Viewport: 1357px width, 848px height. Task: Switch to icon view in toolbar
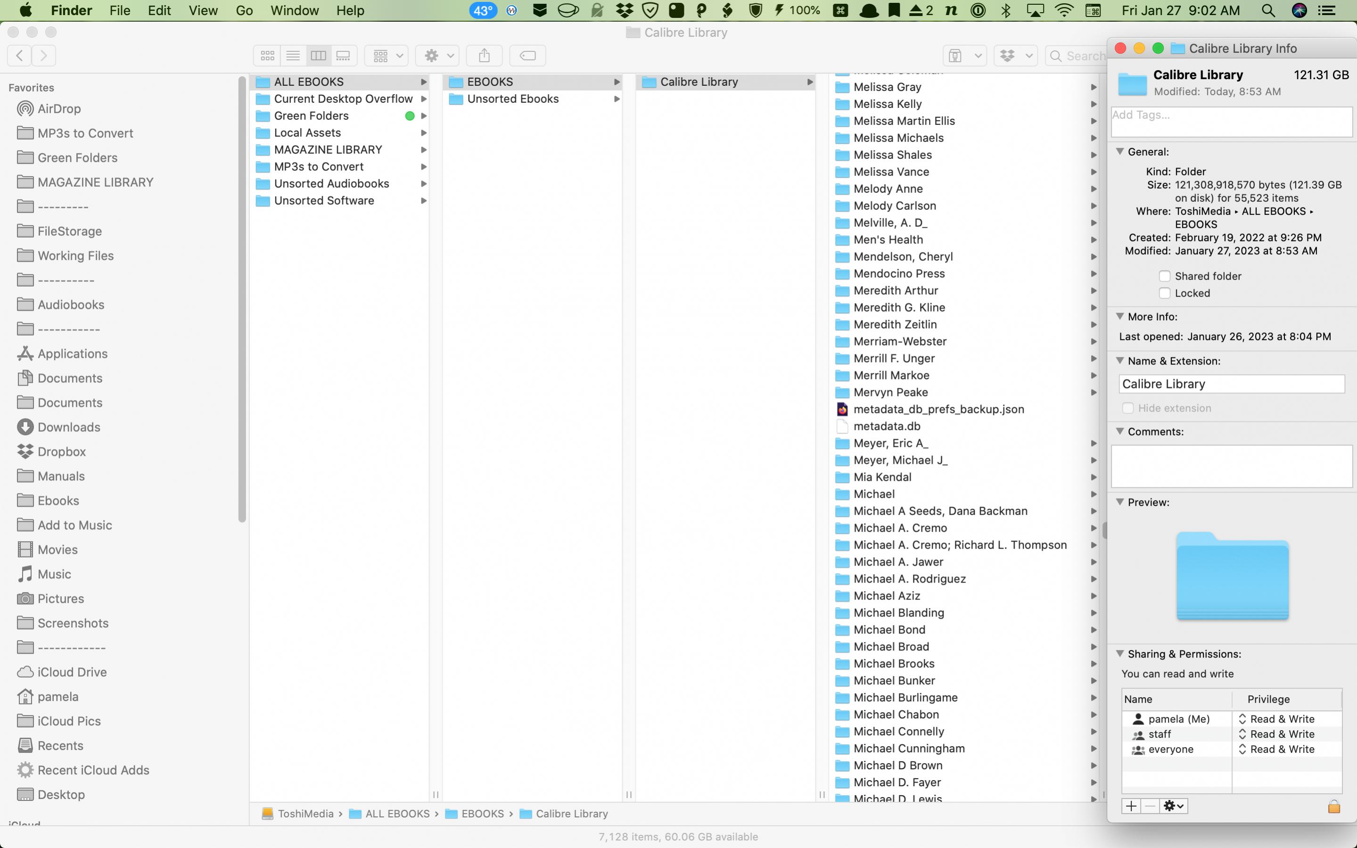[x=267, y=56]
